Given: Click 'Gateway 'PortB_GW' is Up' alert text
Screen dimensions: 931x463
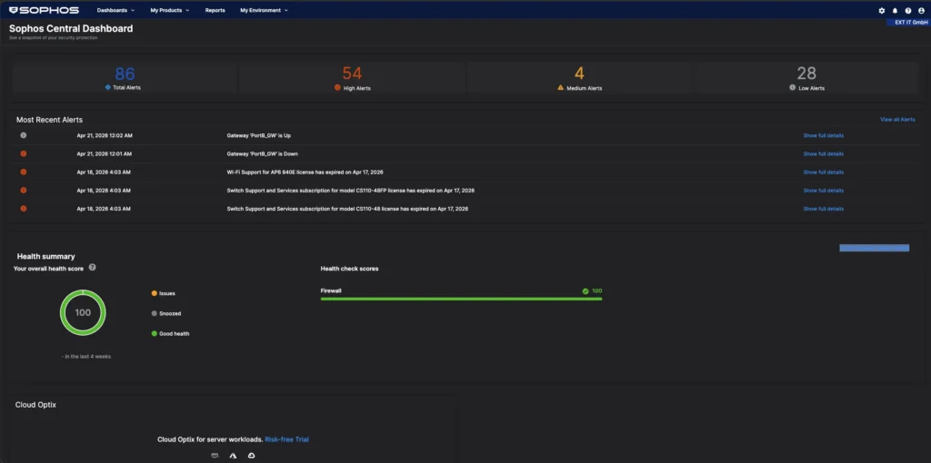Looking at the screenshot, I should coord(259,136).
